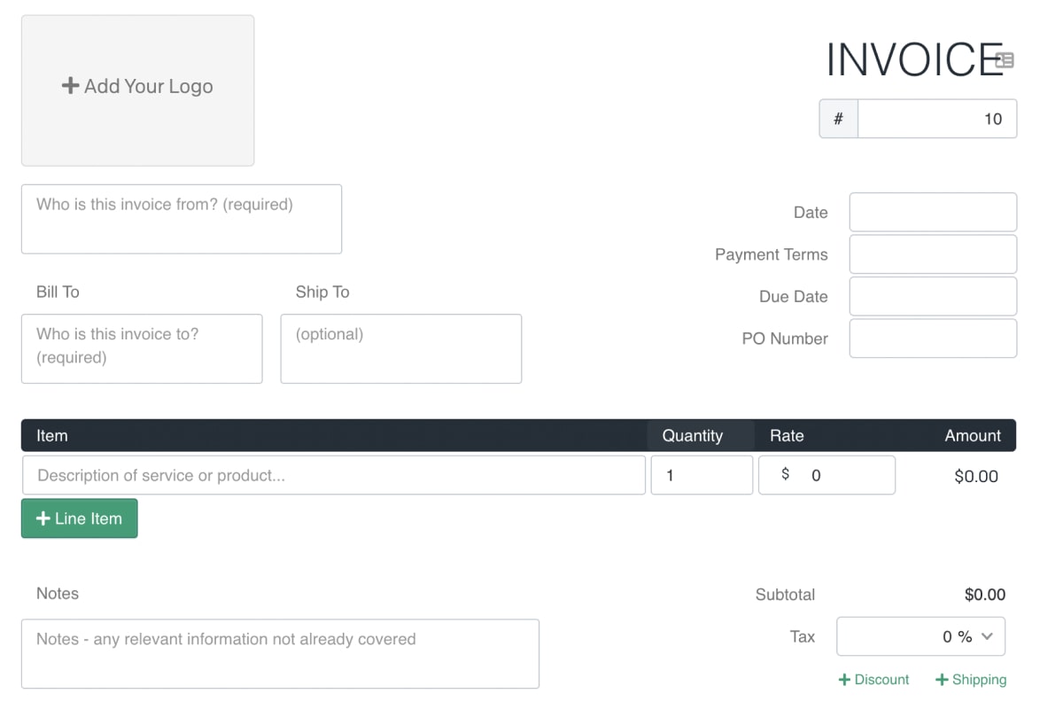Click the Bill To recipient field
This screenshot has height=709, width=1063.
(x=142, y=348)
